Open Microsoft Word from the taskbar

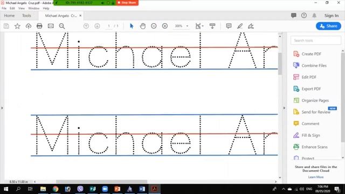tap(142, 189)
